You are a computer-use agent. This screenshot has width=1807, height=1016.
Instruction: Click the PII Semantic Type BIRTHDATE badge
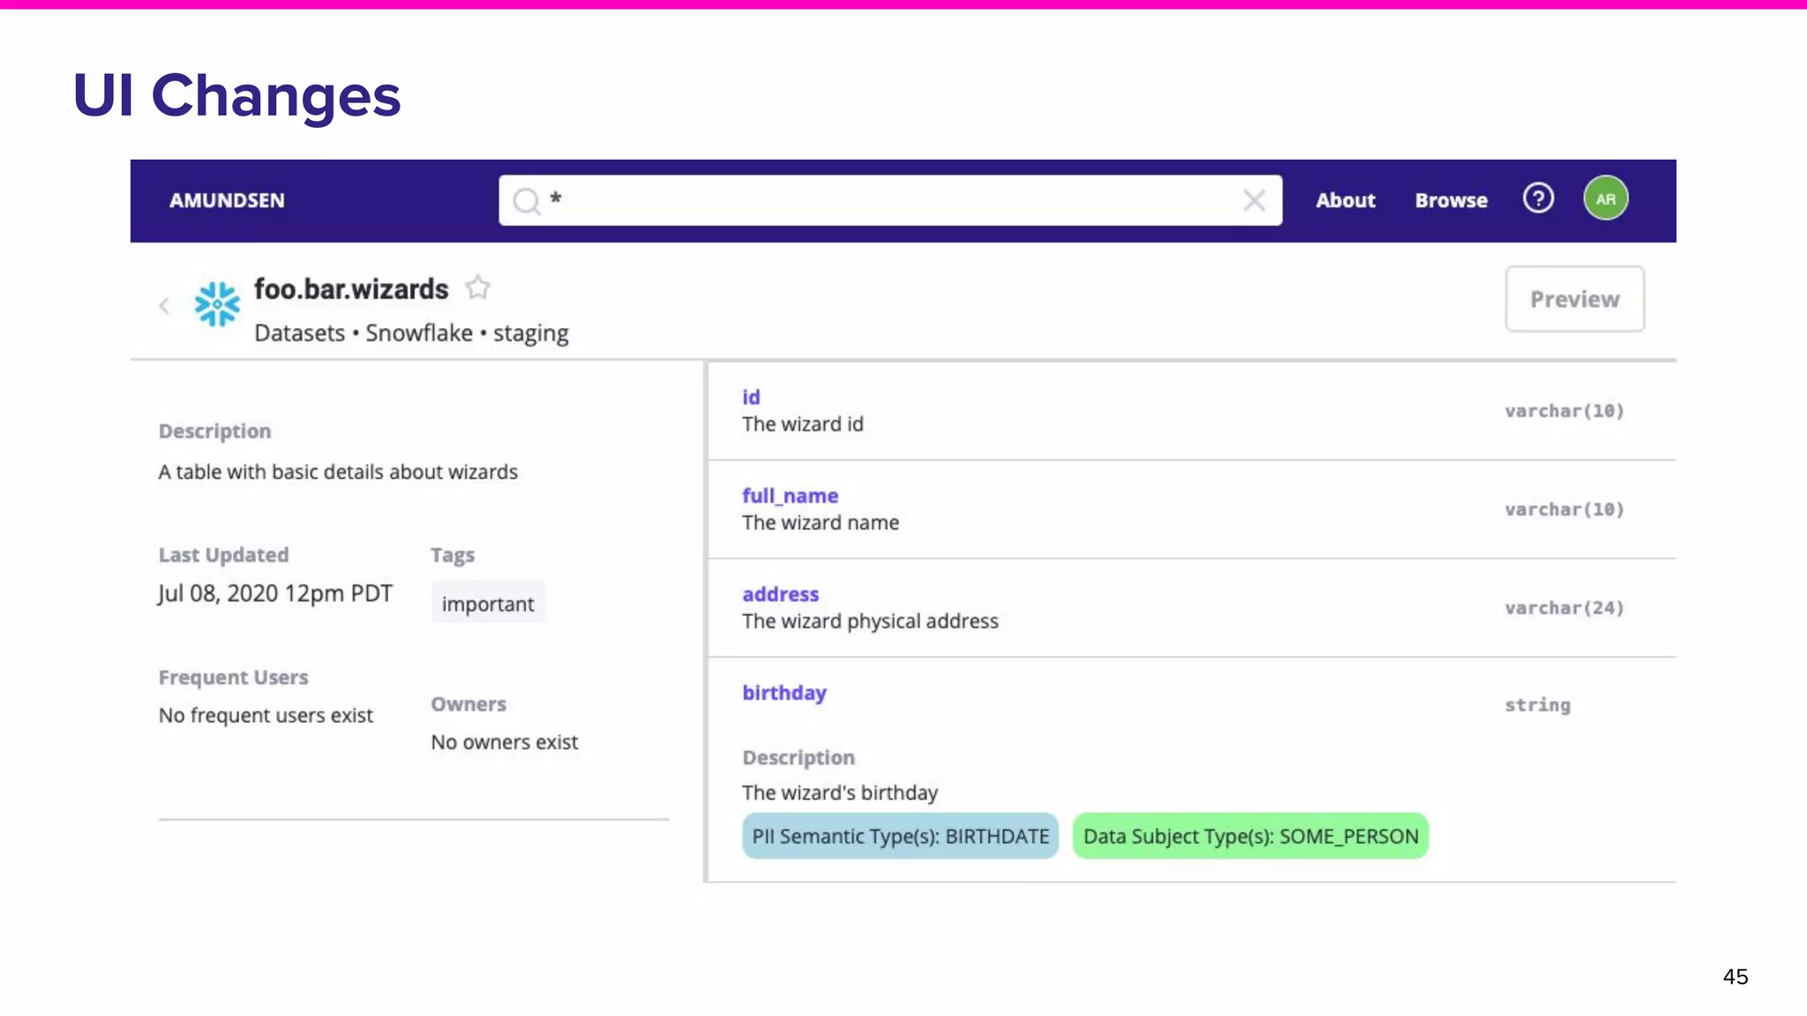point(900,836)
